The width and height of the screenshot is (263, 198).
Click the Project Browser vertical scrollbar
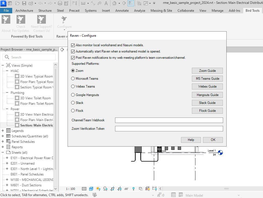55,120
